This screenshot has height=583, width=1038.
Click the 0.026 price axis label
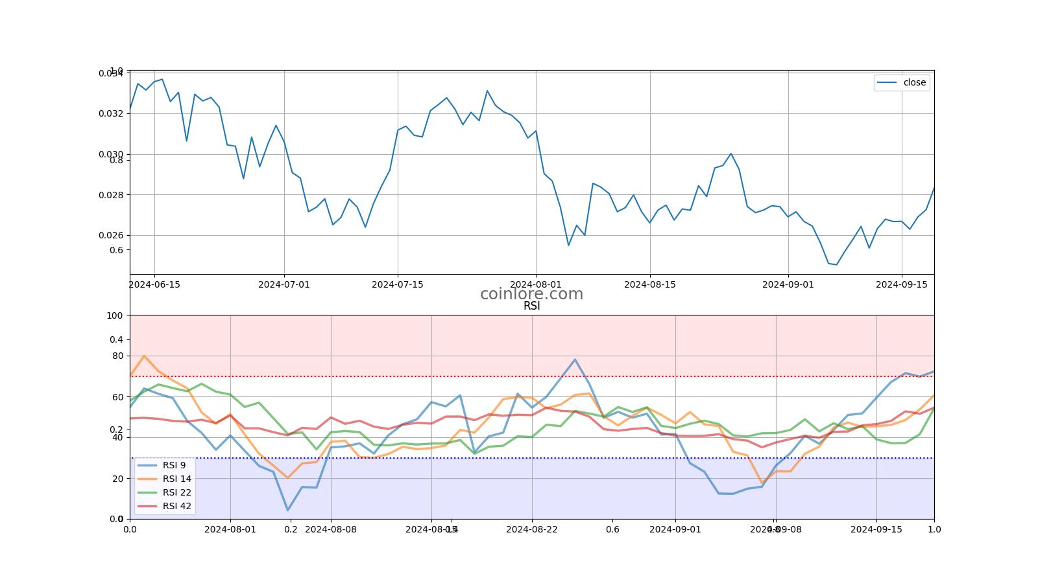click(110, 235)
